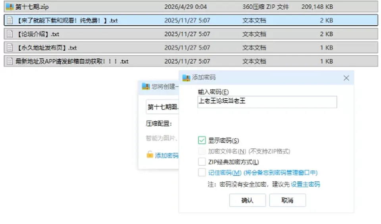Screen dimensions: 381x224
Task: Click the 添加密码 link in the compress window
Action: (x=167, y=155)
